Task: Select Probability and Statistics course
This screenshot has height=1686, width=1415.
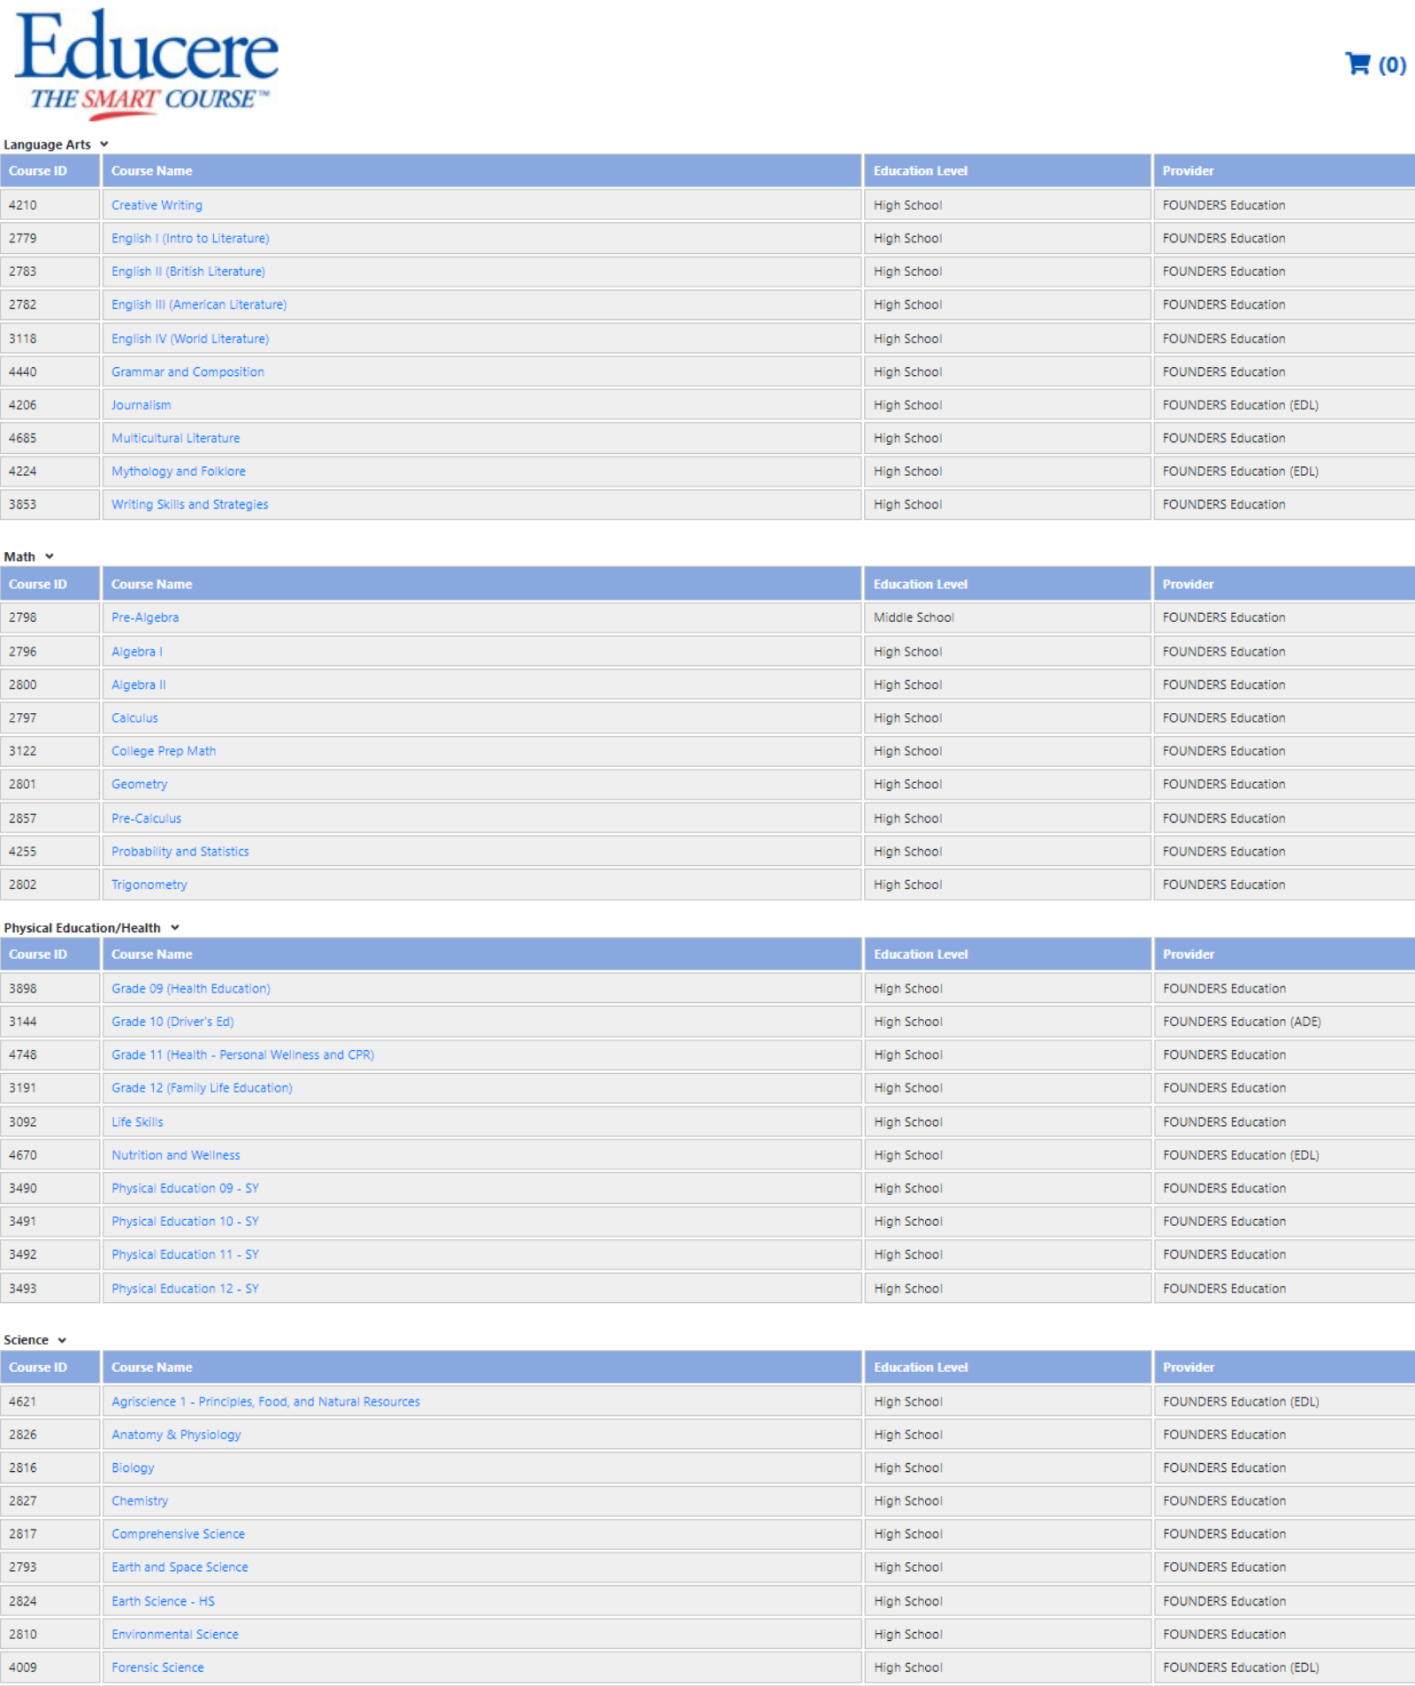Action: point(180,852)
